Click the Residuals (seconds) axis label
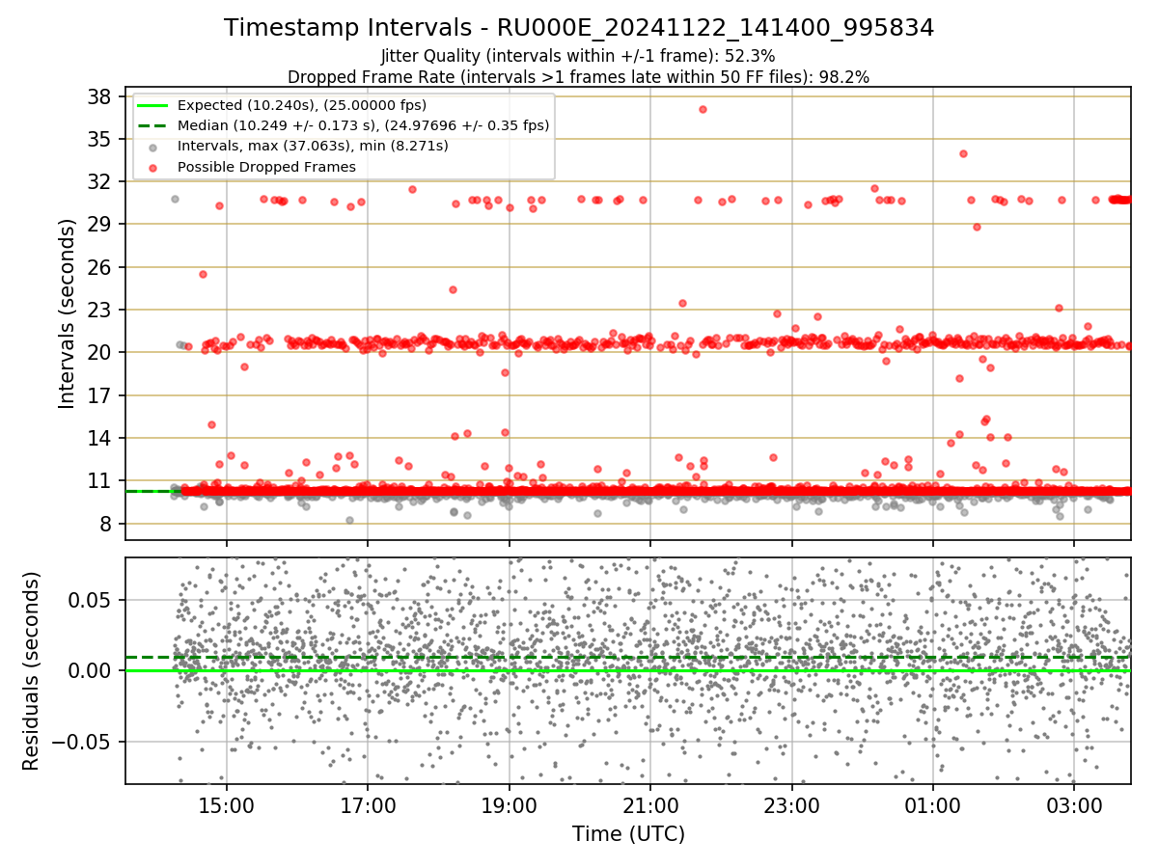The height and width of the screenshot is (868, 1158). [x=32, y=670]
